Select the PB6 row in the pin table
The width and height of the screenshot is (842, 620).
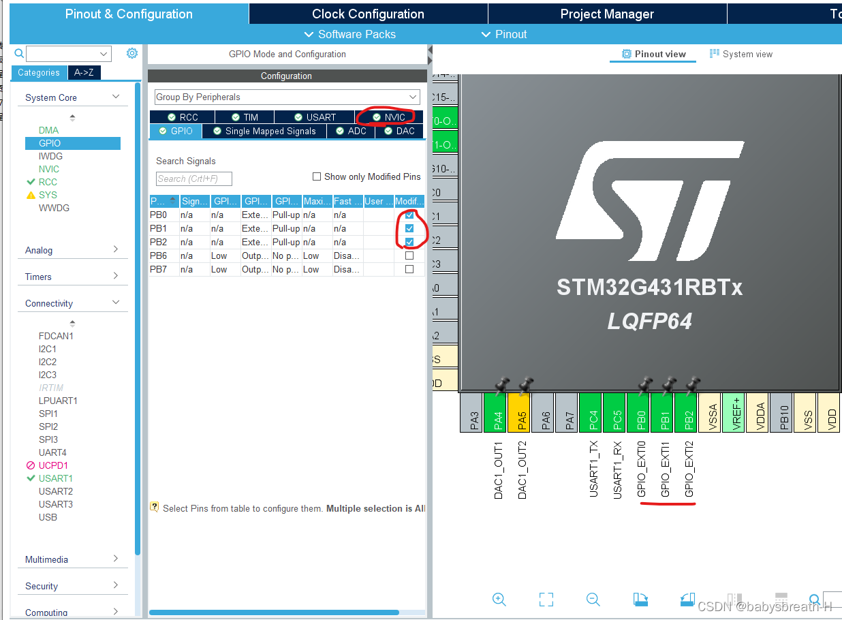[287, 256]
